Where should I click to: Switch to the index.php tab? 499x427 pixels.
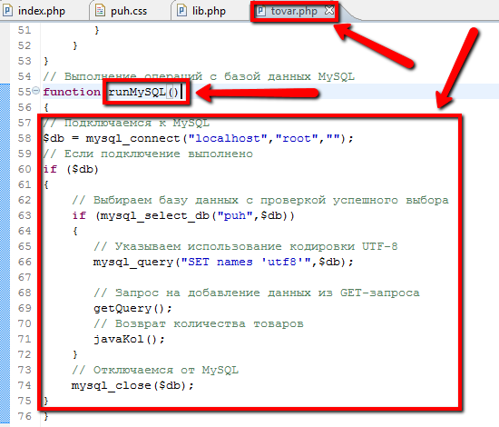[x=42, y=11]
